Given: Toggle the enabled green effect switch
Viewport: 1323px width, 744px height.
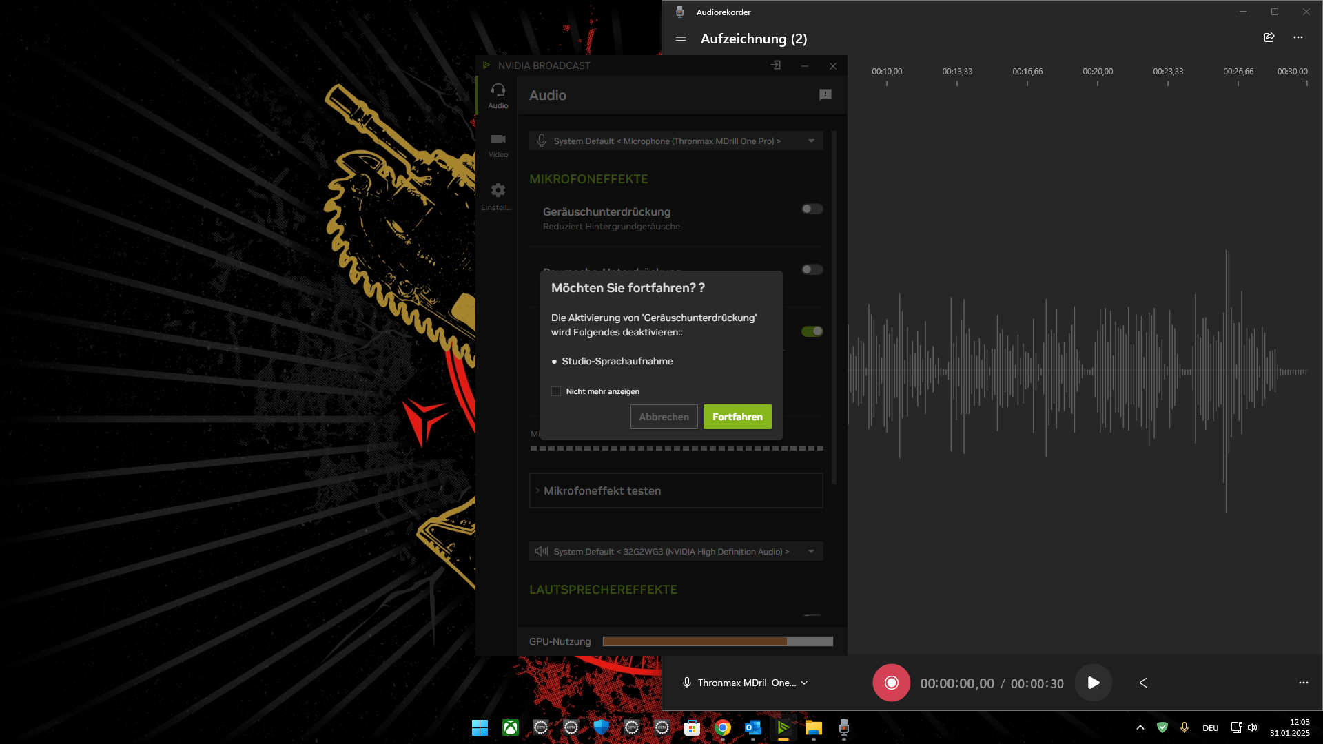Looking at the screenshot, I should pyautogui.click(x=812, y=331).
